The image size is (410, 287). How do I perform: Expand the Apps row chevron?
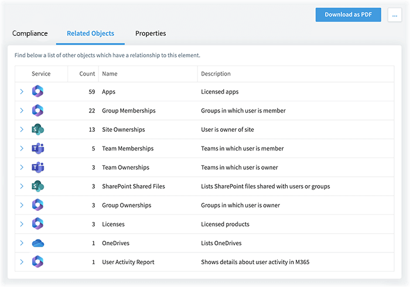[22, 91]
